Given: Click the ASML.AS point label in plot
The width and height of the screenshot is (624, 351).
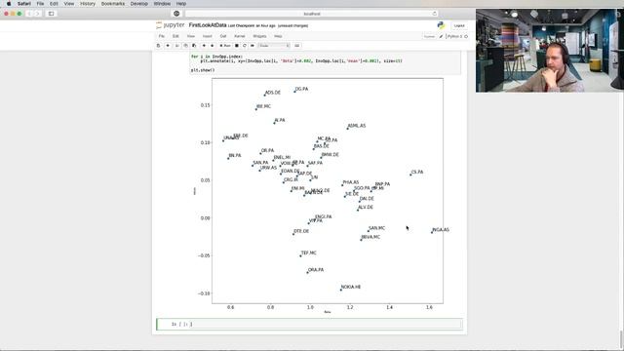Looking at the screenshot, I should pyautogui.click(x=357, y=126).
